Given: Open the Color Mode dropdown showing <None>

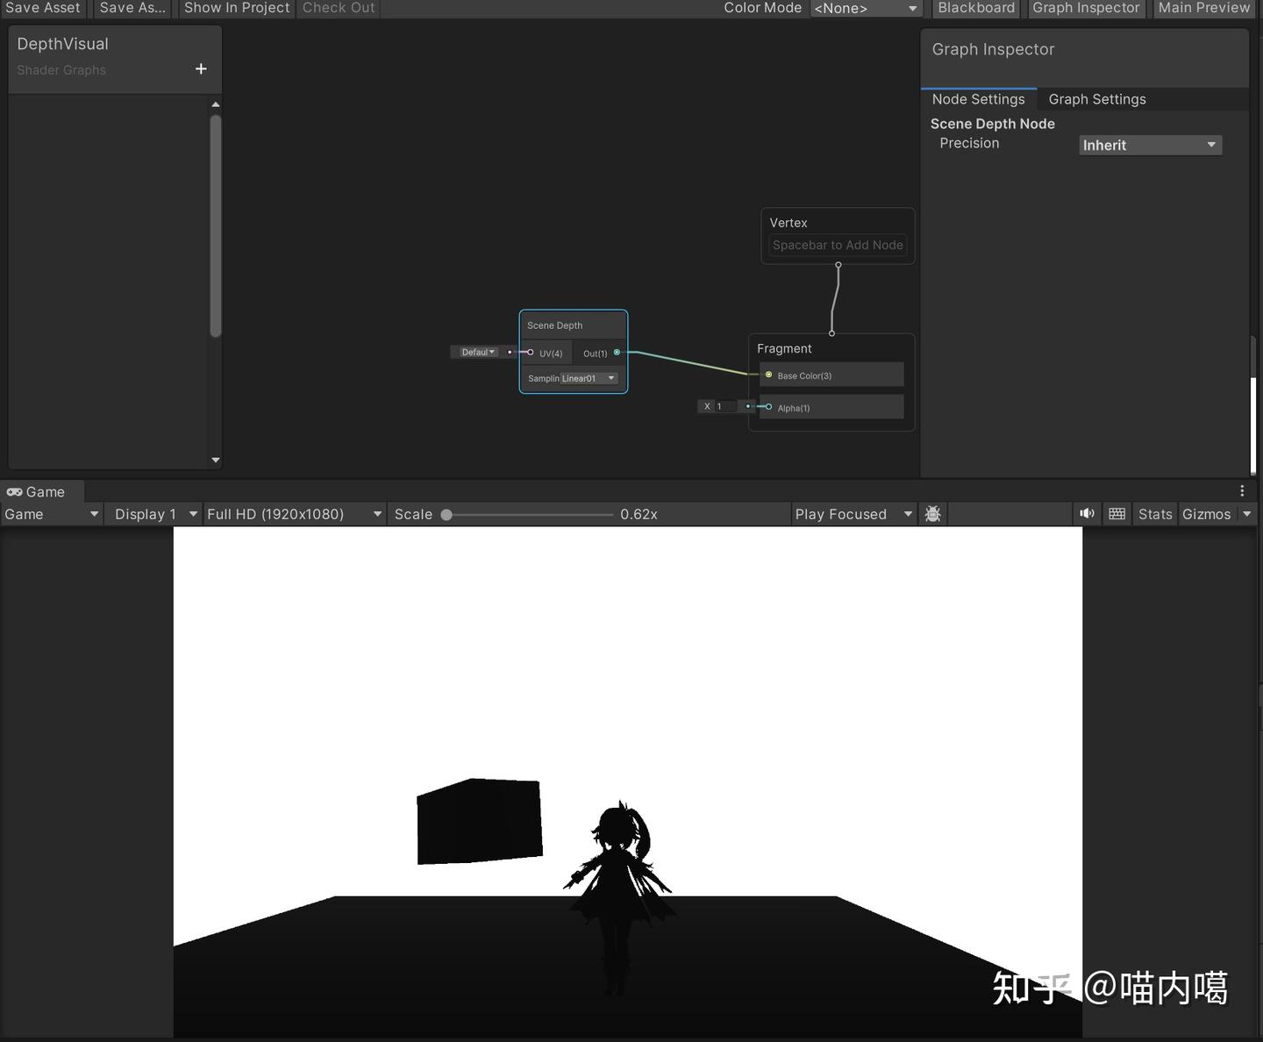Looking at the screenshot, I should (865, 8).
